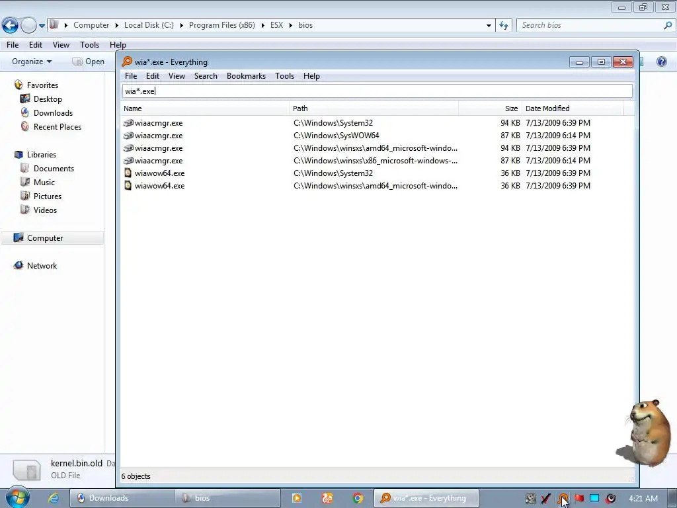Open the Explorer help icon
The height and width of the screenshot is (508, 677).
pyautogui.click(x=661, y=62)
